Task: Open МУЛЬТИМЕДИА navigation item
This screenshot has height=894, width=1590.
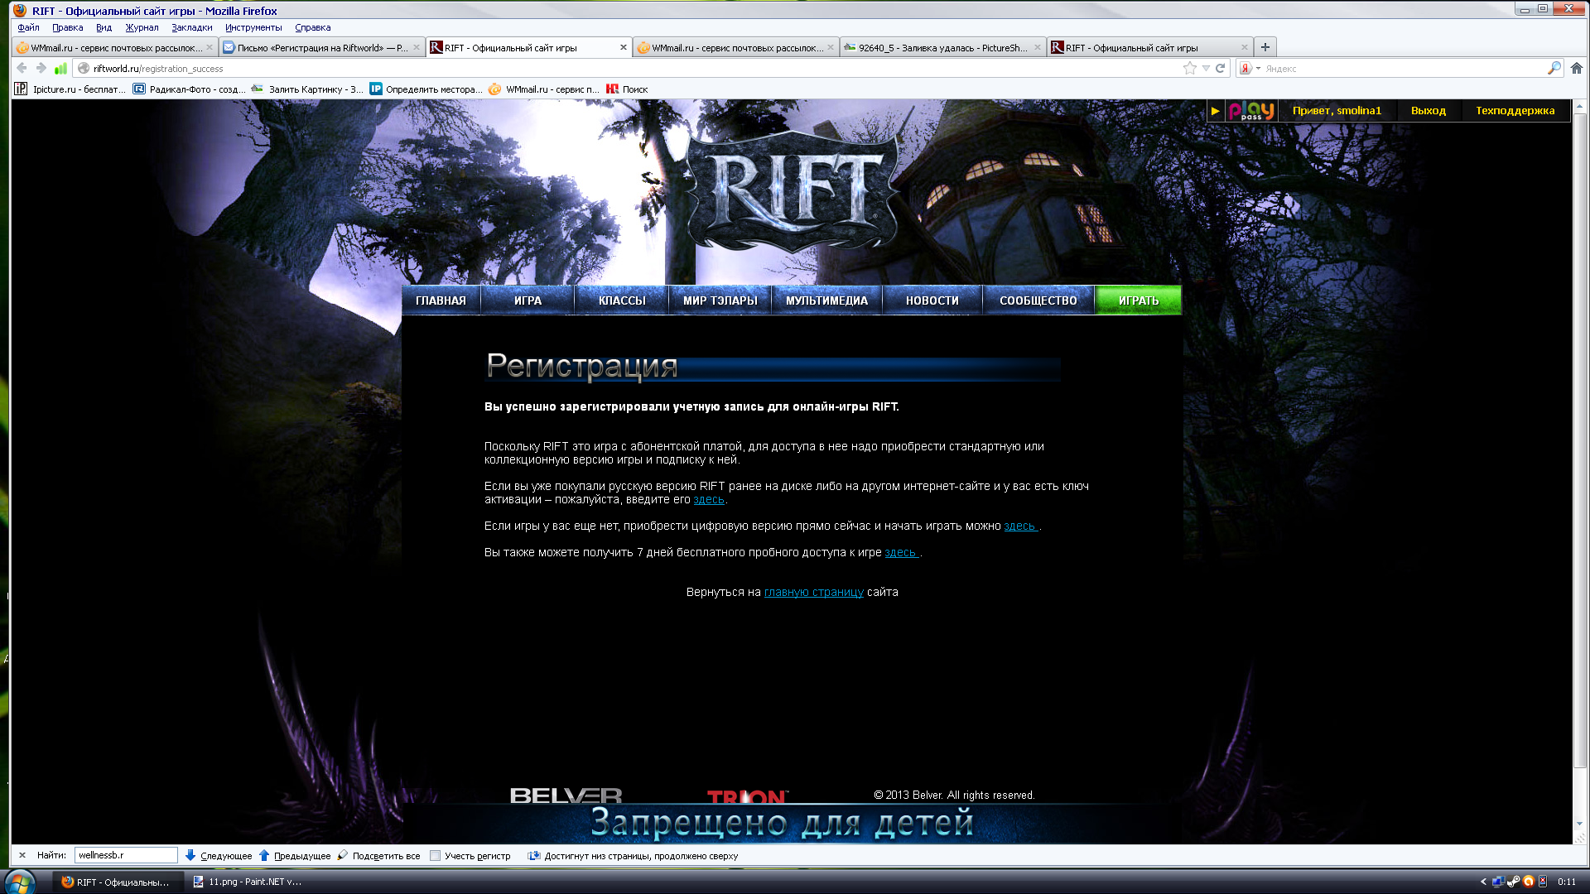Action: (x=826, y=300)
